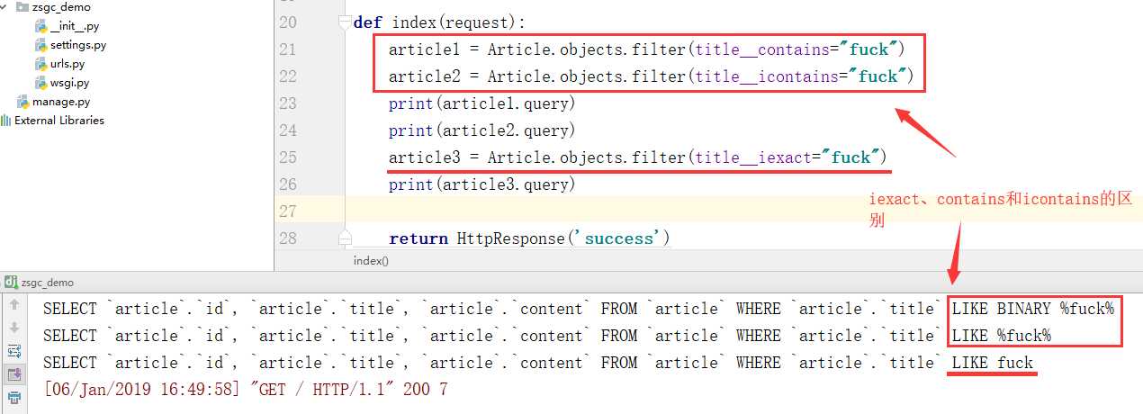Collapse the zsgc_demo folder tree
The width and height of the screenshot is (1143, 414).
pos(6,7)
